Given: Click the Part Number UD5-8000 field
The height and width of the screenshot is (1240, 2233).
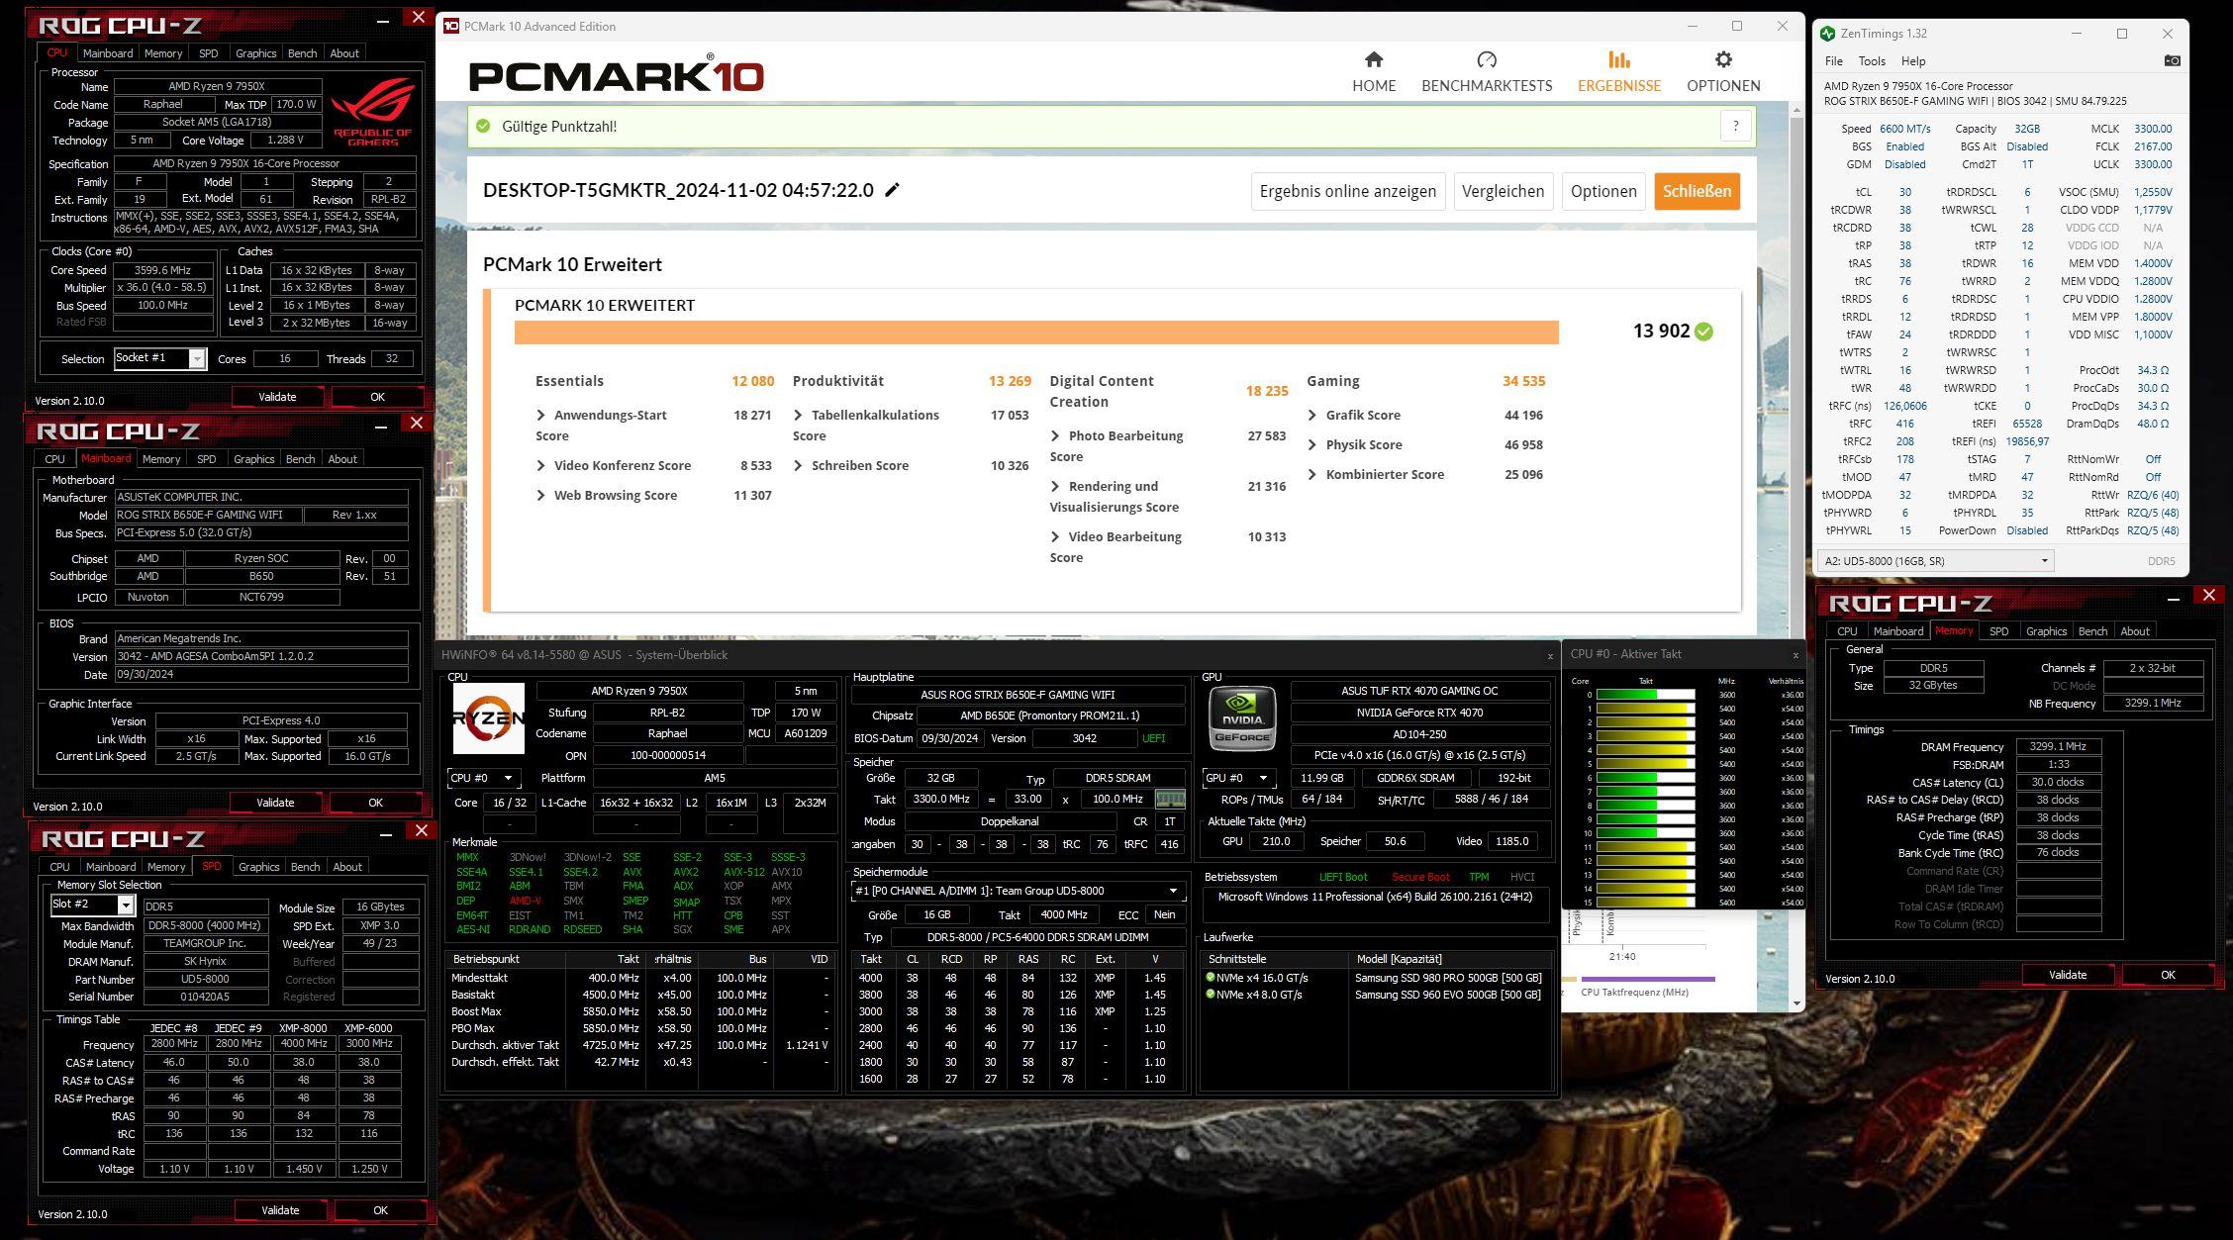Looking at the screenshot, I should tap(206, 980).
